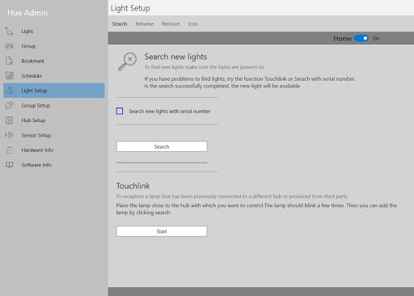Click the Search new lights magnifier icon
The image size is (414, 296).
pos(127,61)
